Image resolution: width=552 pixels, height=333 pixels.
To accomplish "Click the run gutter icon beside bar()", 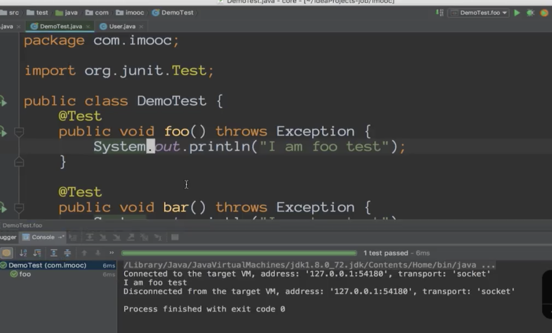I will (3, 207).
